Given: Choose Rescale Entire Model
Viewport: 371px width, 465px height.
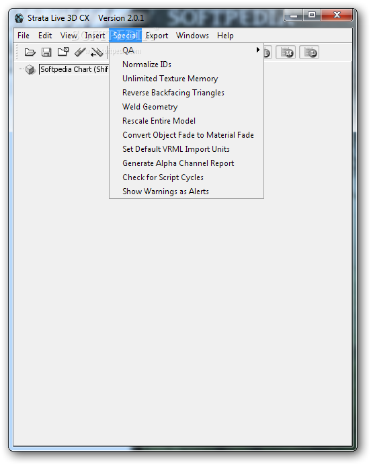Looking at the screenshot, I should pos(187,121).
